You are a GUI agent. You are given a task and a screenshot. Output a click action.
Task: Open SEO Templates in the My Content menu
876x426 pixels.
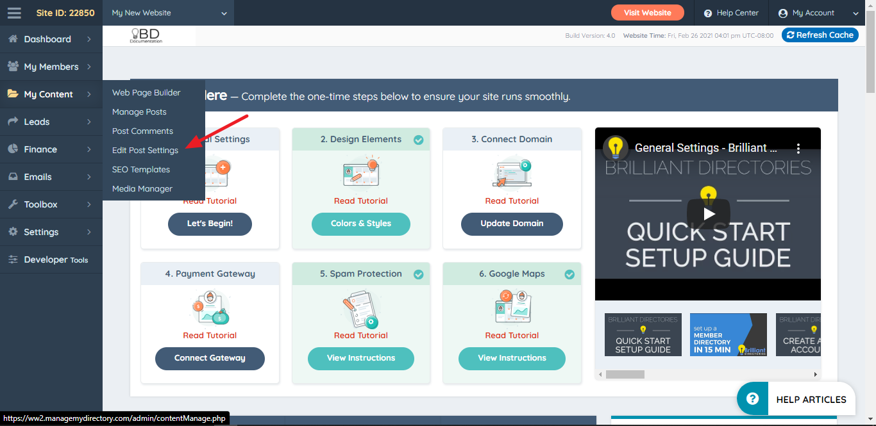click(x=140, y=169)
